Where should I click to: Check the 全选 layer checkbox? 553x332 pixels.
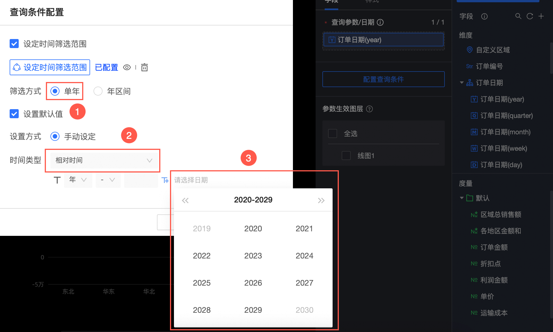point(333,133)
